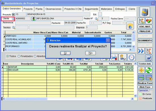This screenshot has height=111, width=156.
Task: Click the double blue arrows forward icon
Action: point(141,51)
